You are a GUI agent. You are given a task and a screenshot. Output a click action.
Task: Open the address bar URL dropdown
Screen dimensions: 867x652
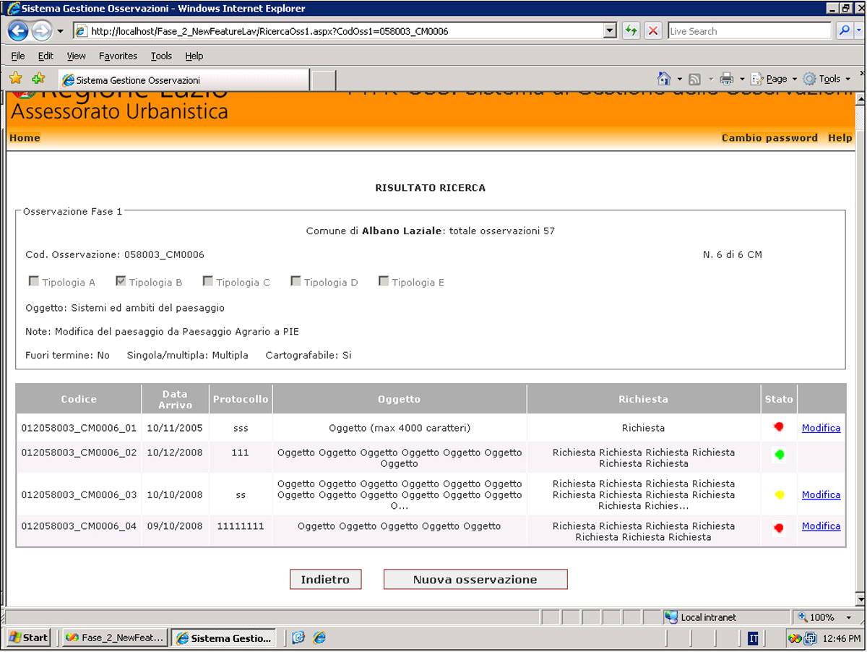click(610, 31)
